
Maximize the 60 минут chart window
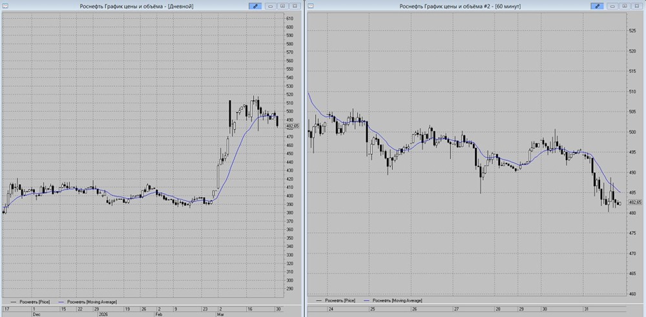pyautogui.click(x=625, y=6)
